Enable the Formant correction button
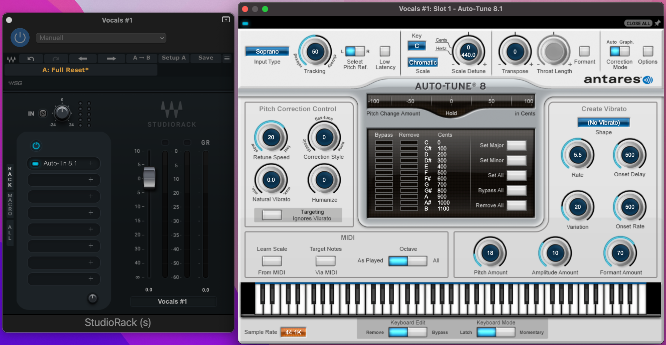 click(x=584, y=51)
